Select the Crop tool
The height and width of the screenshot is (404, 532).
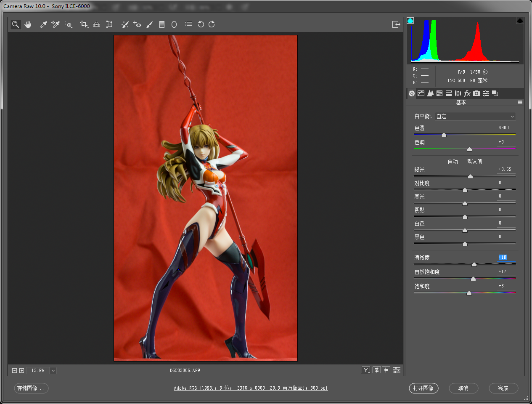84,24
